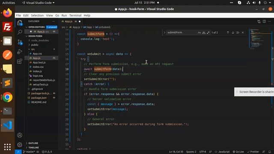The image size is (274, 154).
Task: Click UTF-8 encoding in status bar
Action: [203, 152]
